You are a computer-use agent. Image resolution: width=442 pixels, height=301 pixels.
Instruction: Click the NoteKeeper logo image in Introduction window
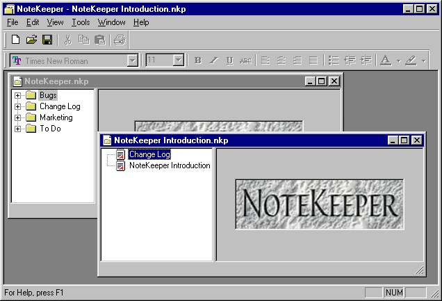320,204
